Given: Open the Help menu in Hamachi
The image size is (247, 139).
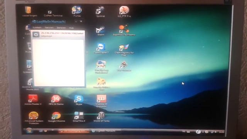Looking at the screenshot, I should coord(71,28).
